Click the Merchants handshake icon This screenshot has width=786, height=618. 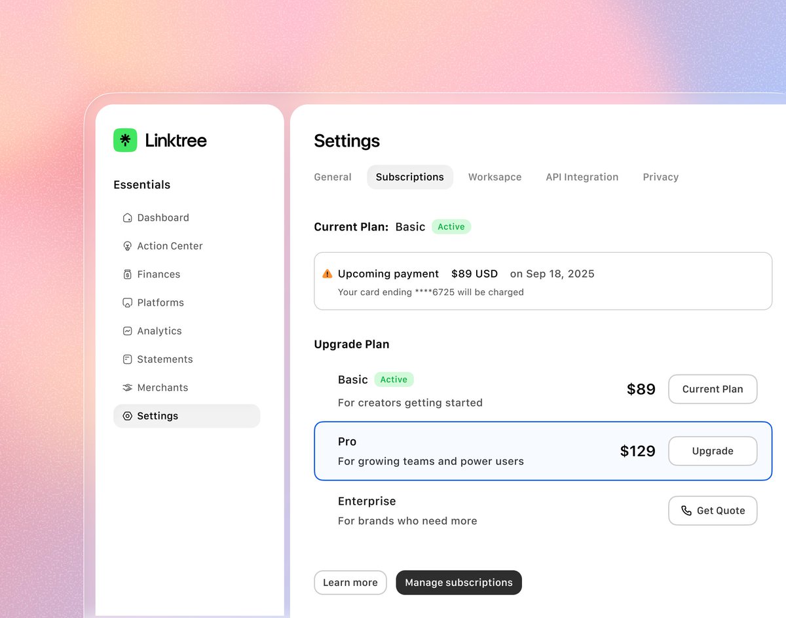[128, 388]
